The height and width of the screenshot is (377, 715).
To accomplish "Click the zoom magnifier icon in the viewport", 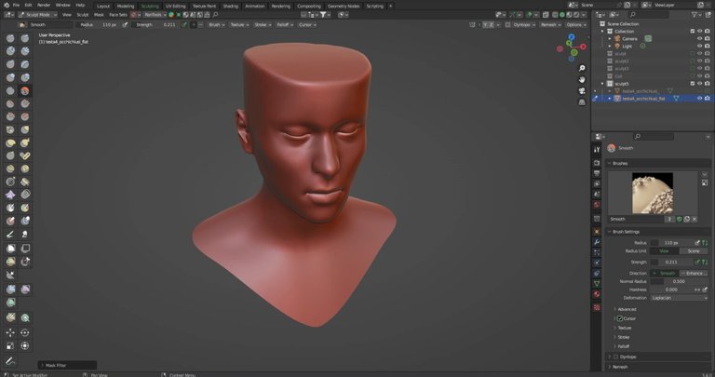I will (581, 67).
